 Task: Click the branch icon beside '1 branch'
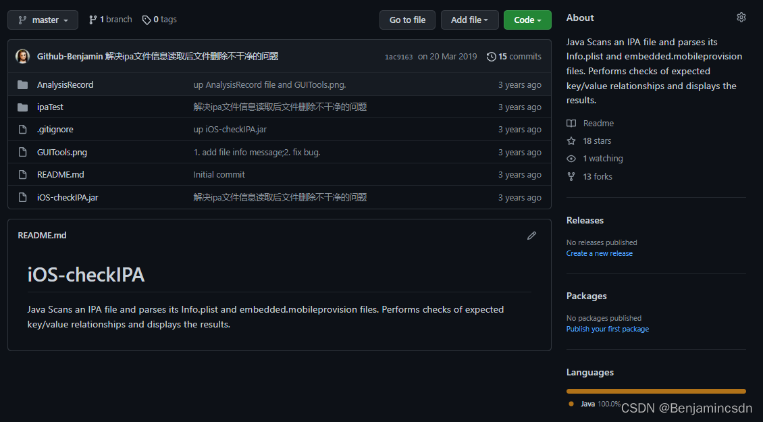pos(93,20)
